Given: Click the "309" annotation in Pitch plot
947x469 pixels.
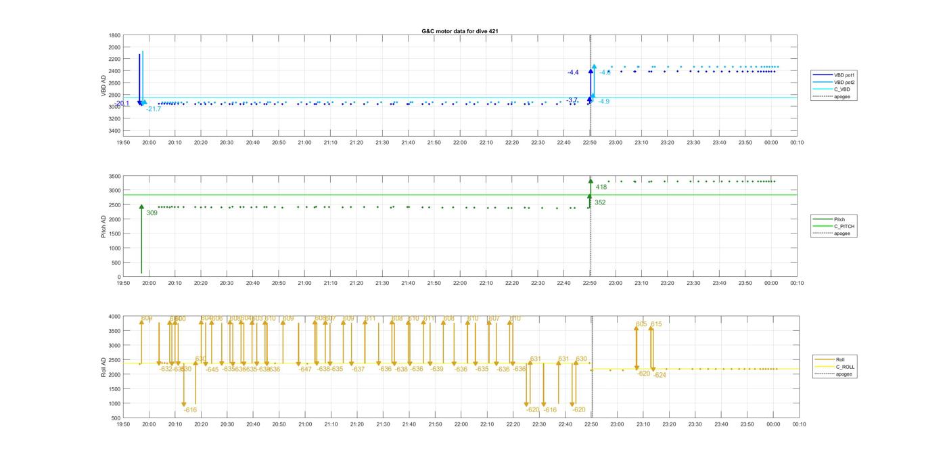Looking at the screenshot, I should (x=152, y=213).
